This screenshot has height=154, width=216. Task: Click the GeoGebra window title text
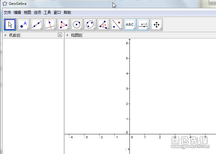pyautogui.click(x=18, y=4)
